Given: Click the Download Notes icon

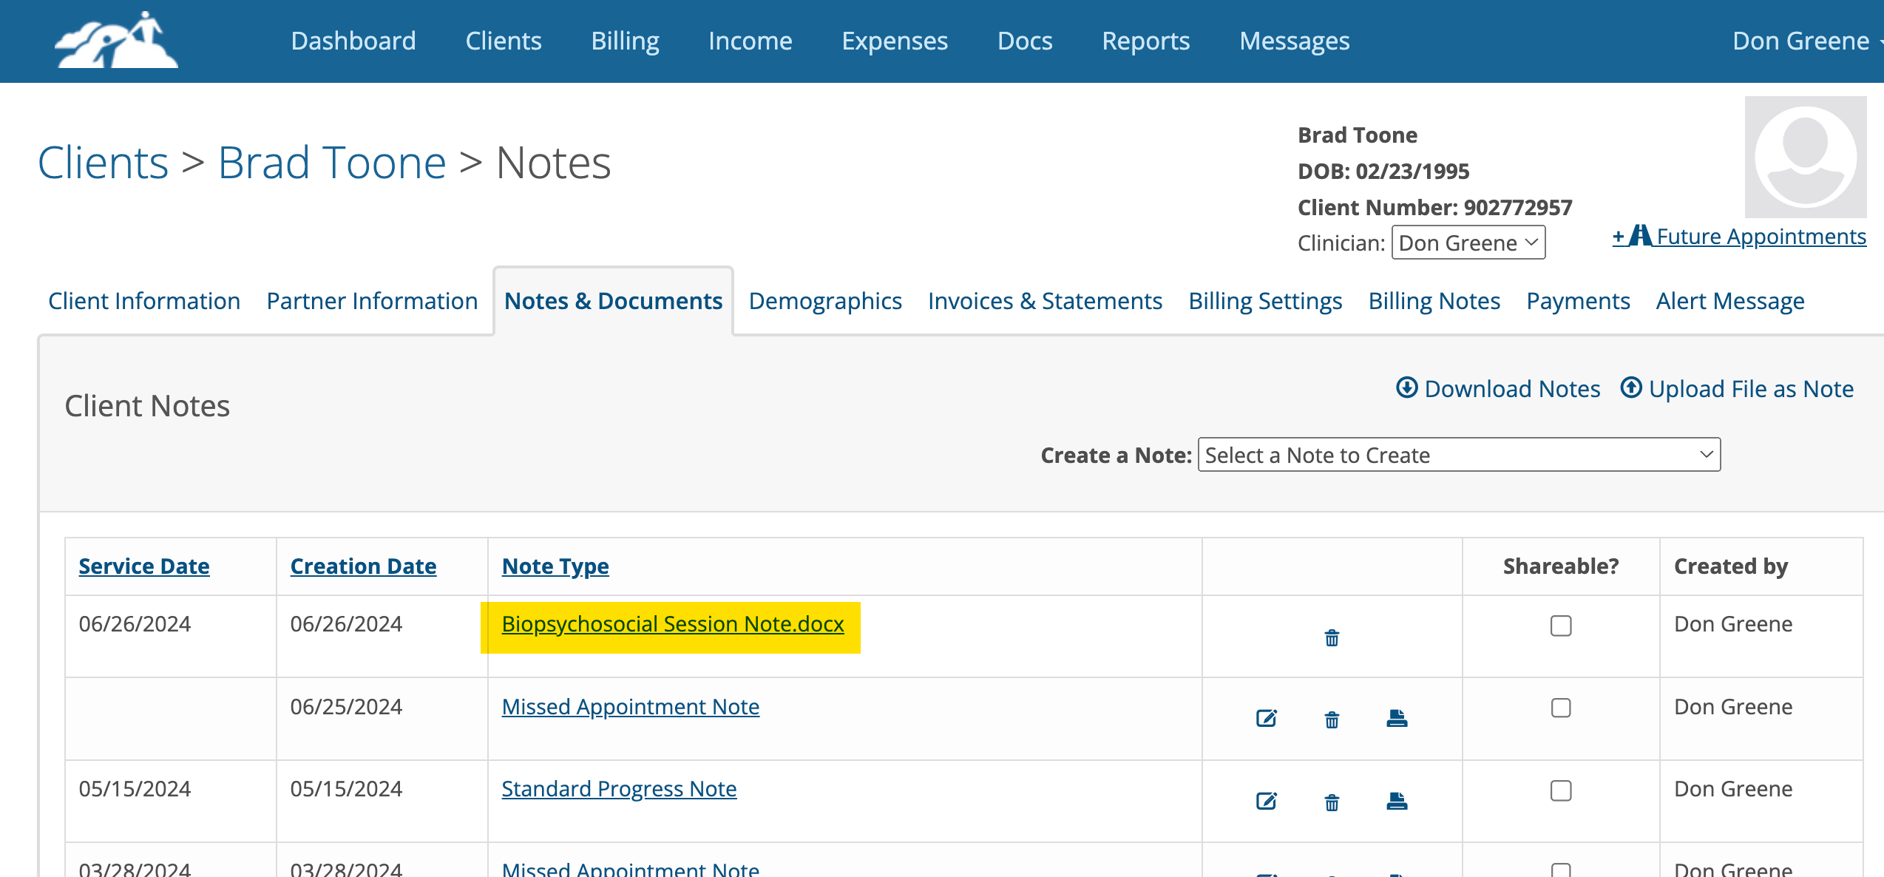Looking at the screenshot, I should pos(1408,387).
